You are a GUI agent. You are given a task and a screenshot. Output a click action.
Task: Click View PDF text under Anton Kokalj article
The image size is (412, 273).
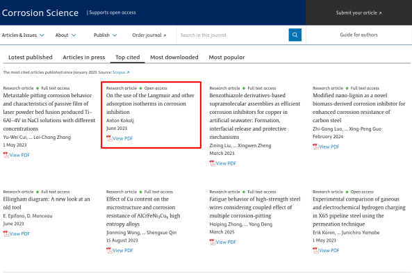click(123, 138)
